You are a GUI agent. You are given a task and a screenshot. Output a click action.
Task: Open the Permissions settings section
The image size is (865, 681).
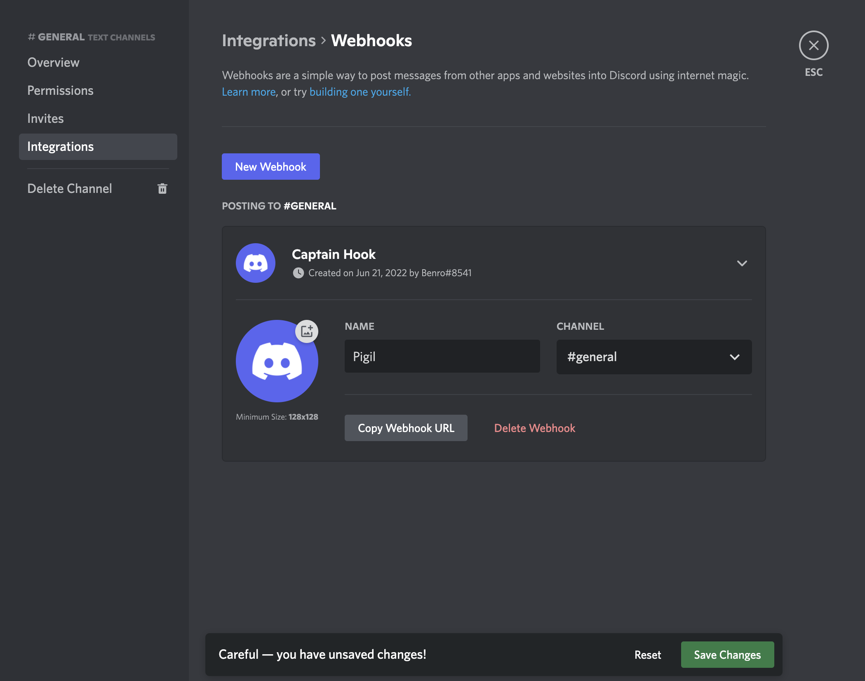pos(98,91)
